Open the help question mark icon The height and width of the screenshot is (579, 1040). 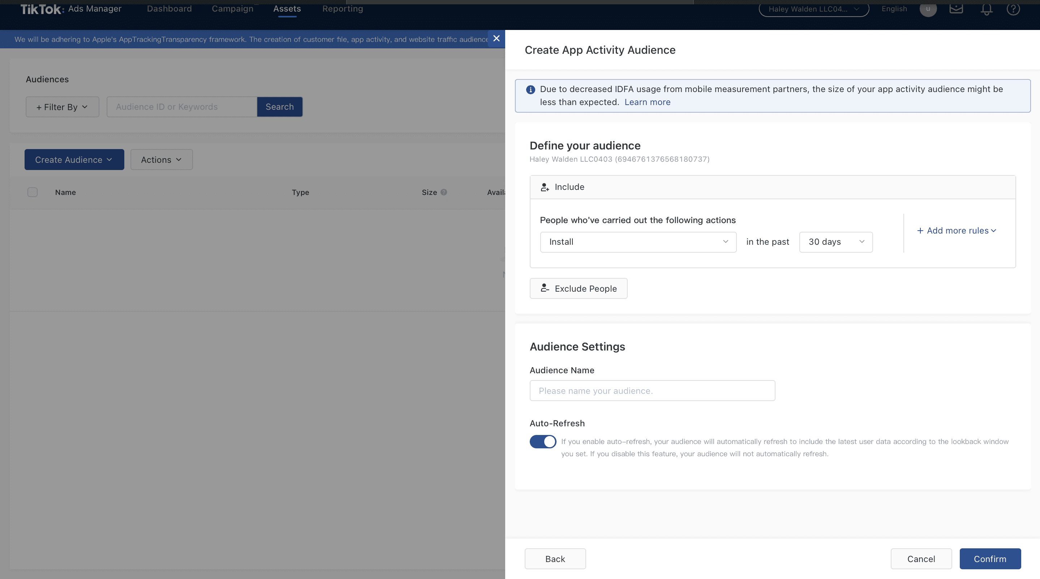coord(1013,9)
